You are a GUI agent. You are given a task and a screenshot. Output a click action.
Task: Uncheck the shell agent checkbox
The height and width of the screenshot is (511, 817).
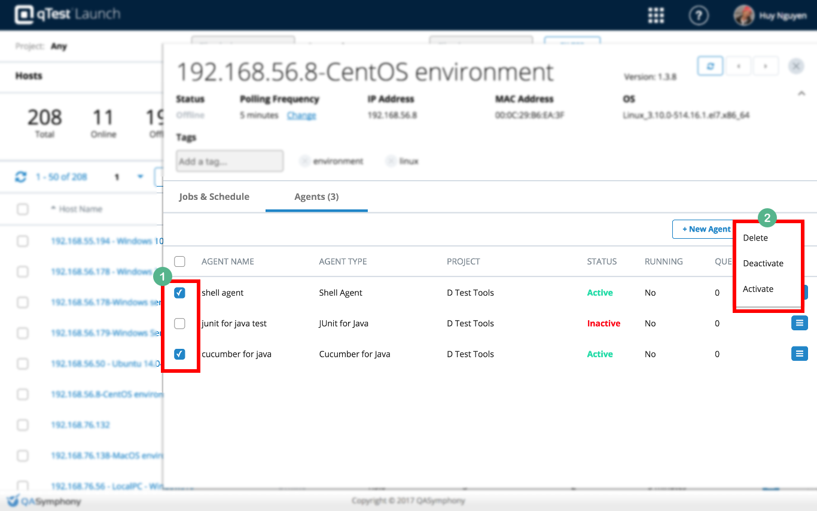(x=179, y=293)
